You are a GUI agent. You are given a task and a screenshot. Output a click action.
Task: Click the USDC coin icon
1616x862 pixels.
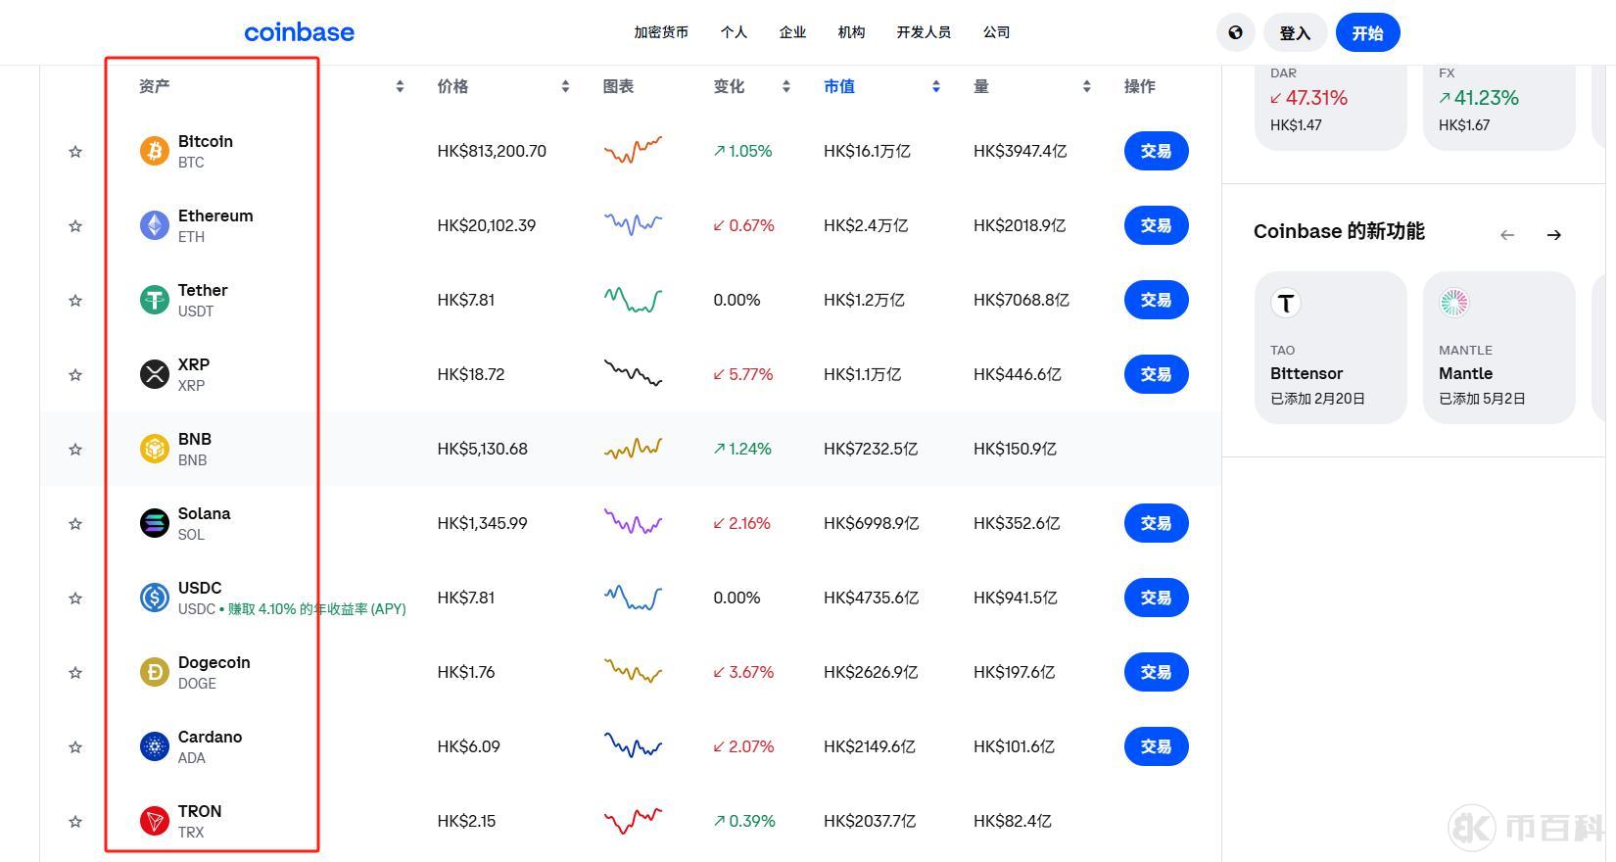[154, 598]
